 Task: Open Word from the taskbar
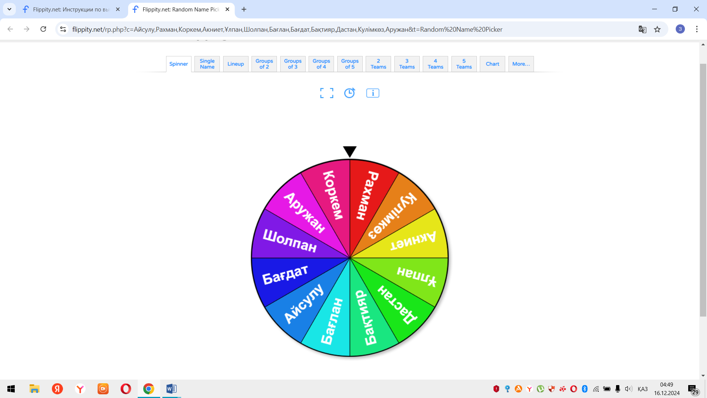171,389
